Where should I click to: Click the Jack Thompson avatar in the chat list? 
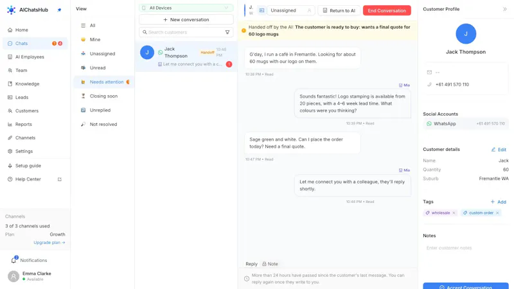[147, 53]
